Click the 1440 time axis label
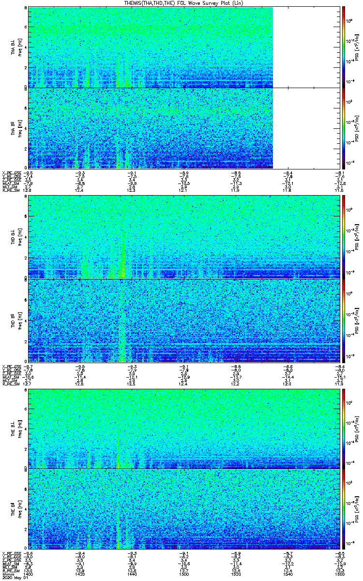The image size is (363, 581). [x=132, y=574]
